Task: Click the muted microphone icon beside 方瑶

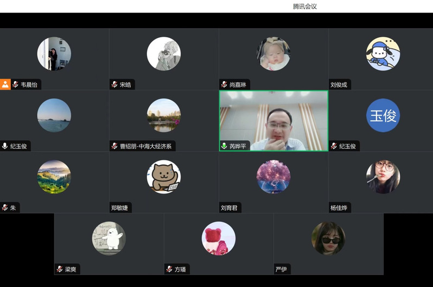Action: point(169,269)
